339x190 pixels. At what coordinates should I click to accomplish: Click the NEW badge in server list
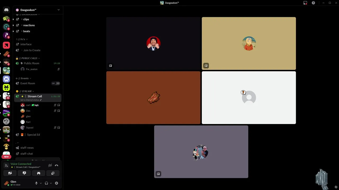(6, 157)
